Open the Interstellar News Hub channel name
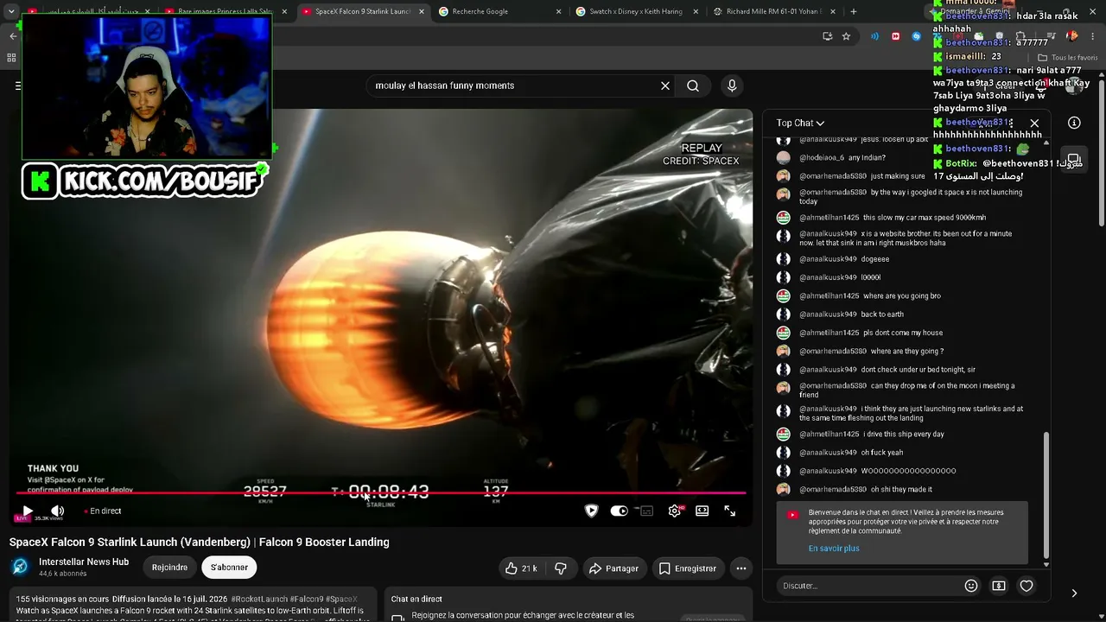The width and height of the screenshot is (1106, 622). click(x=84, y=562)
